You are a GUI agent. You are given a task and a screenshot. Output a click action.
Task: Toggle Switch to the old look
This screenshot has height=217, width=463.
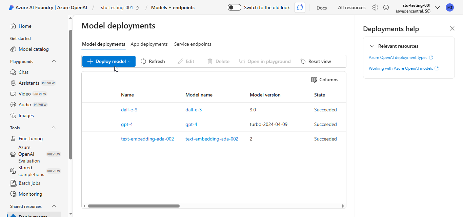click(235, 7)
